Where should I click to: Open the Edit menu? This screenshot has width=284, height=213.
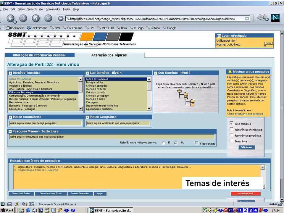(13, 9)
